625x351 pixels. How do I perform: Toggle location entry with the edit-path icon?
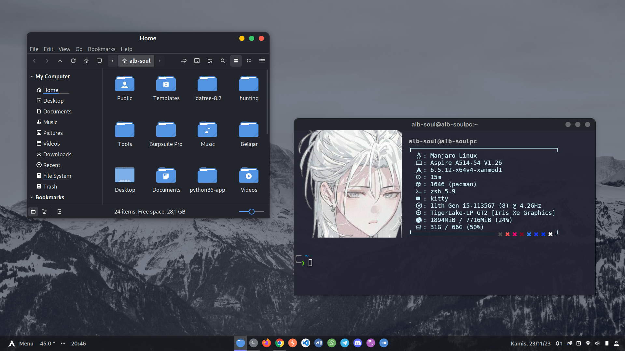pos(184,61)
